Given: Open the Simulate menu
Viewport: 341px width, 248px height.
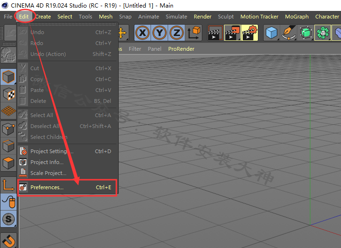Looking at the screenshot, I should tap(176, 17).
